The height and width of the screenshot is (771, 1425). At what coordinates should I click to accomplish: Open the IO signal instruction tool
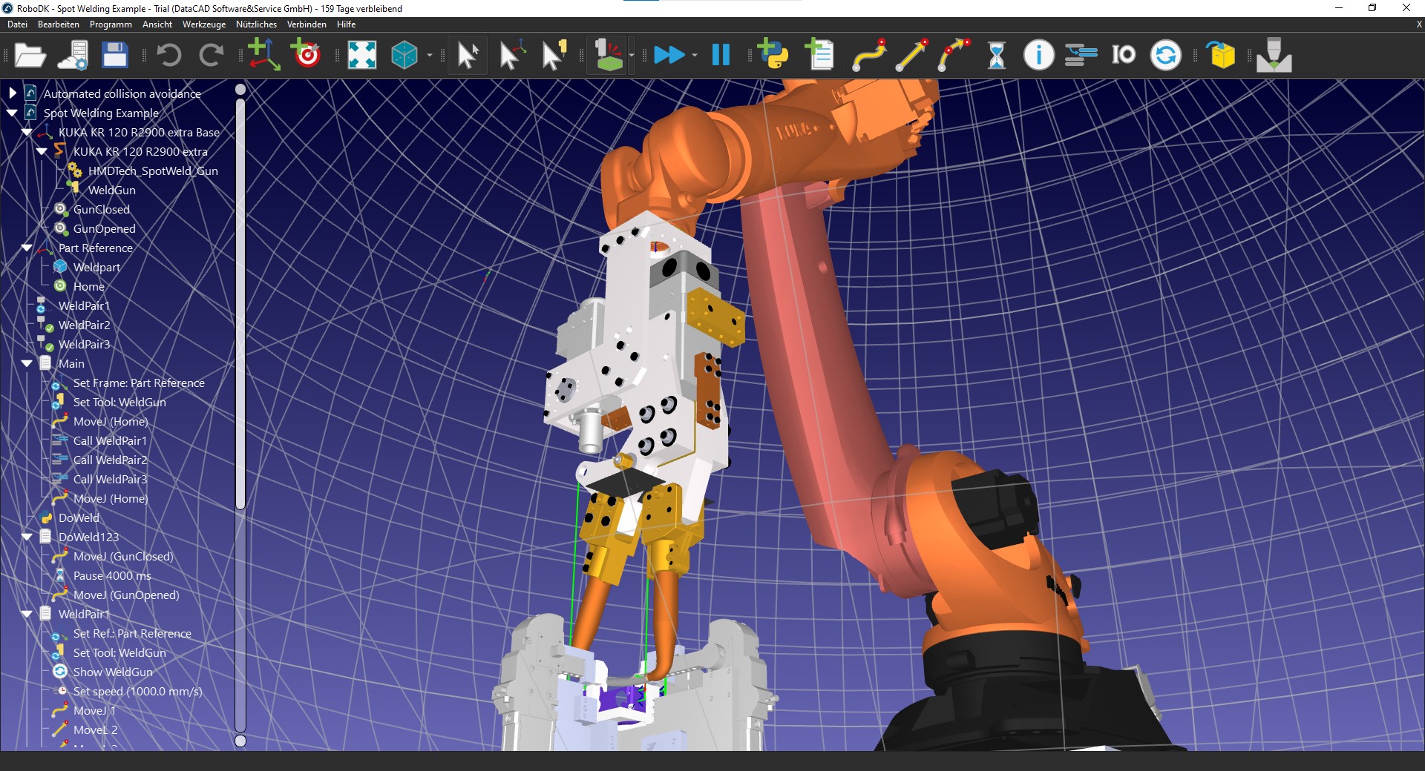[x=1123, y=55]
